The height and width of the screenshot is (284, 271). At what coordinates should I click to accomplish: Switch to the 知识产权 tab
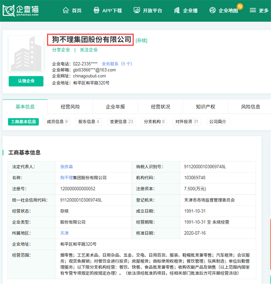[x=206, y=106]
